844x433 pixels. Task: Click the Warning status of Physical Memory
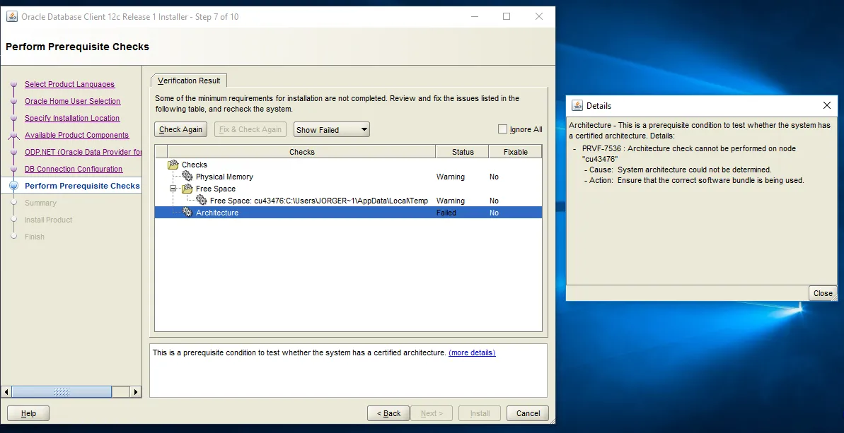click(x=451, y=176)
